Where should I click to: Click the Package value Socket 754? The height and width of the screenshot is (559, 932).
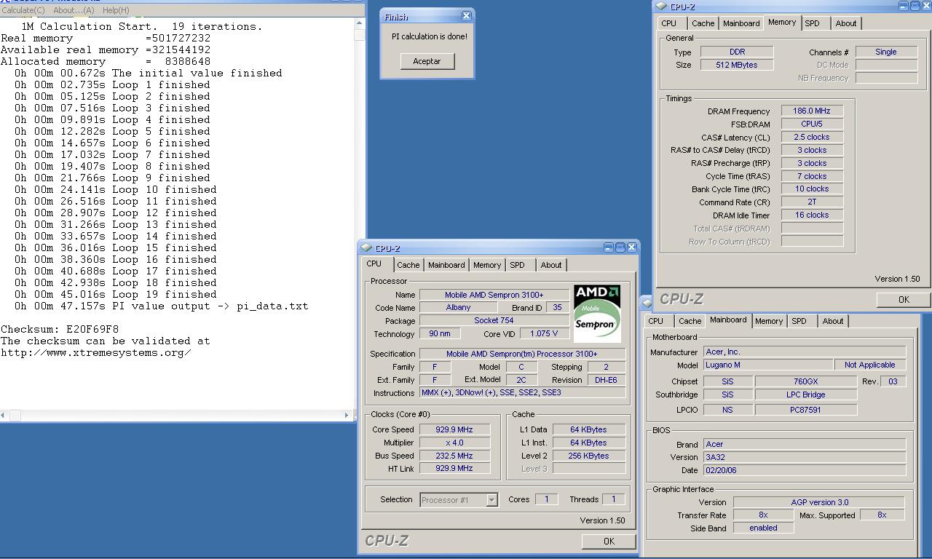pyautogui.click(x=494, y=321)
